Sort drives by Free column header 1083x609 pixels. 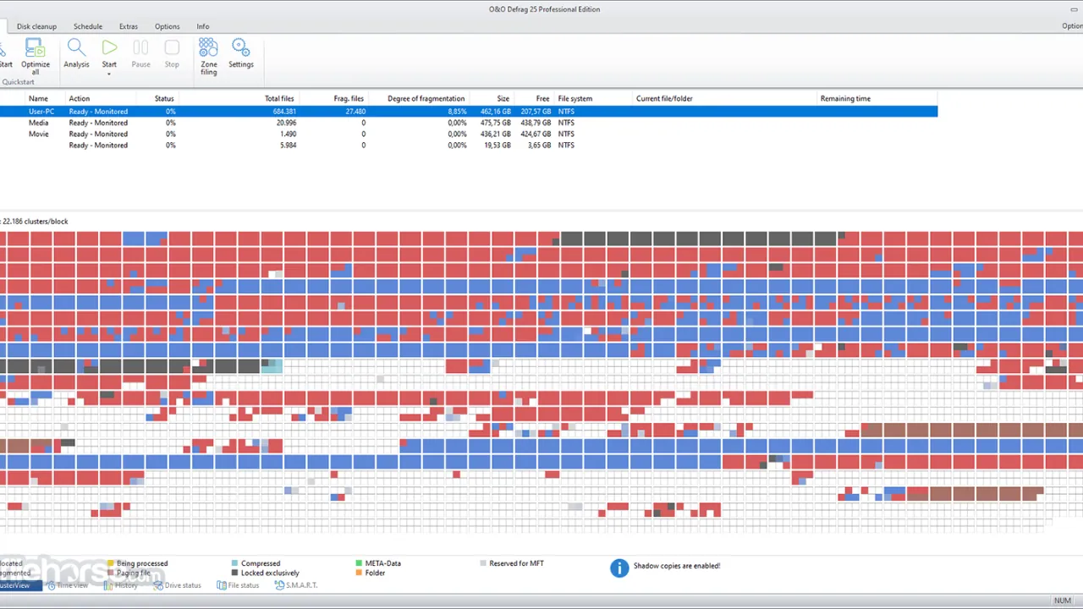tap(543, 98)
